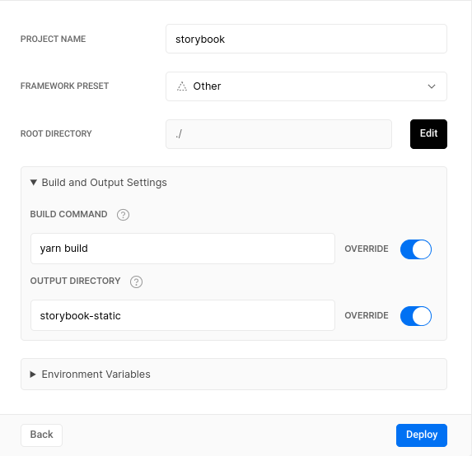The height and width of the screenshot is (456, 472).
Task: Click the down chevron in Framework Preset
Action: click(432, 86)
